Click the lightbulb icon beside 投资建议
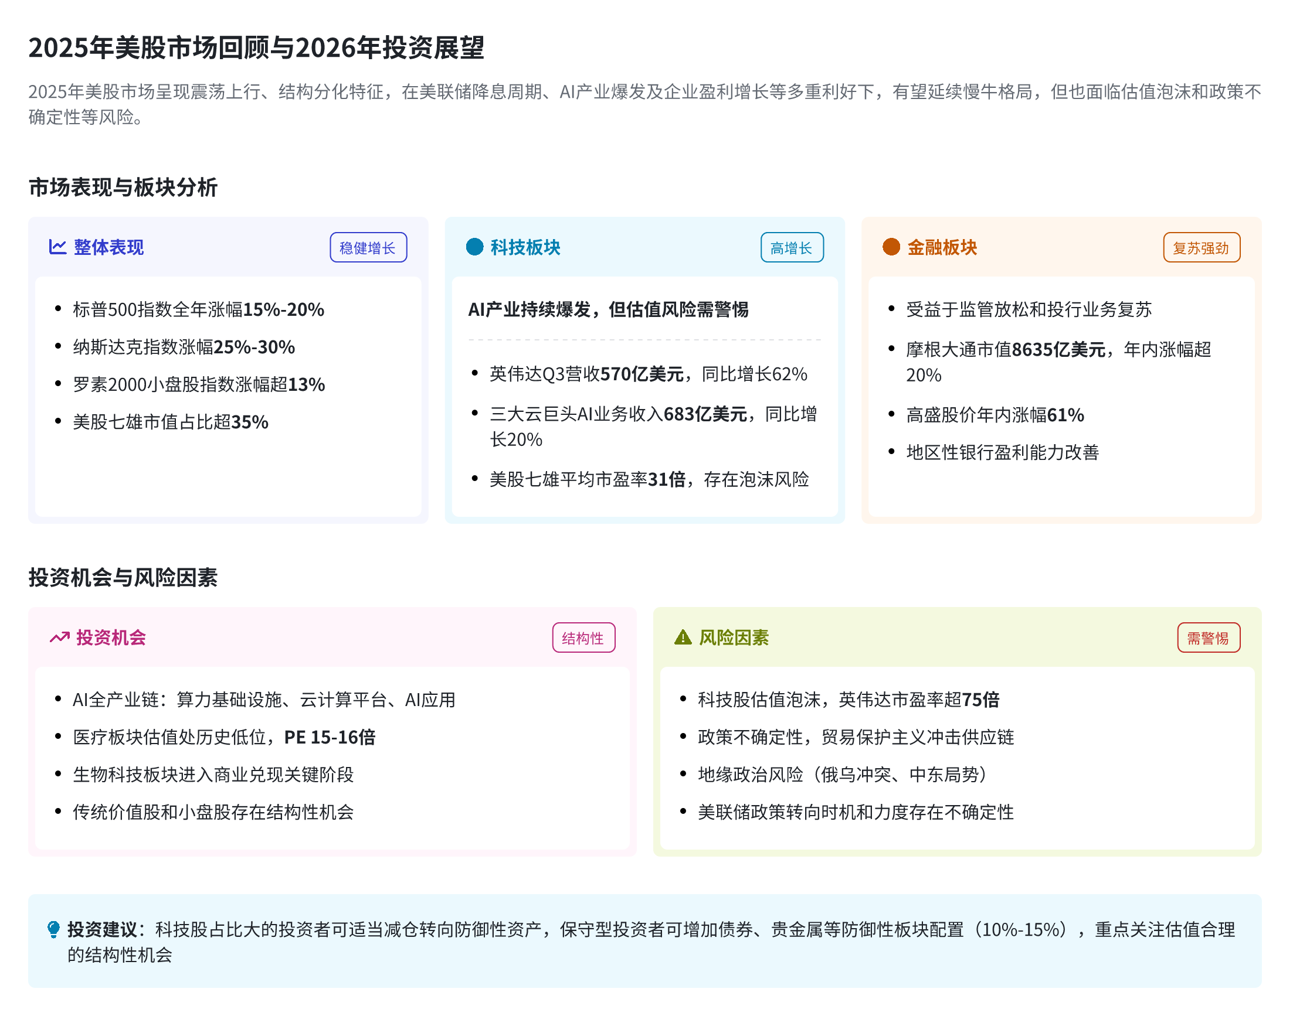Screen dimensions: 1310x1016 [53, 930]
